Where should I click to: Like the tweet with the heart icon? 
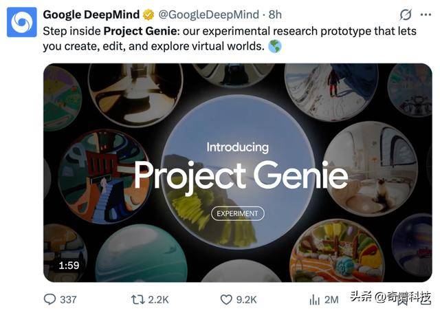[226, 299]
